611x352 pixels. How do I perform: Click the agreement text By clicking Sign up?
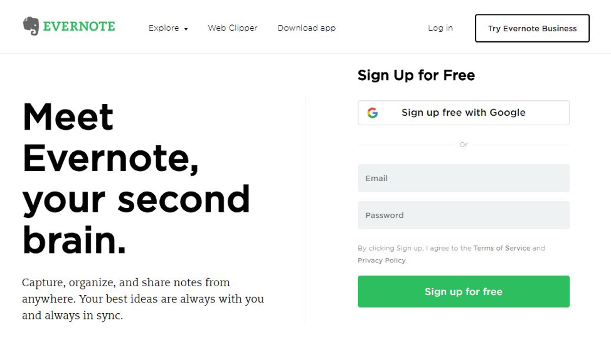[x=451, y=254]
